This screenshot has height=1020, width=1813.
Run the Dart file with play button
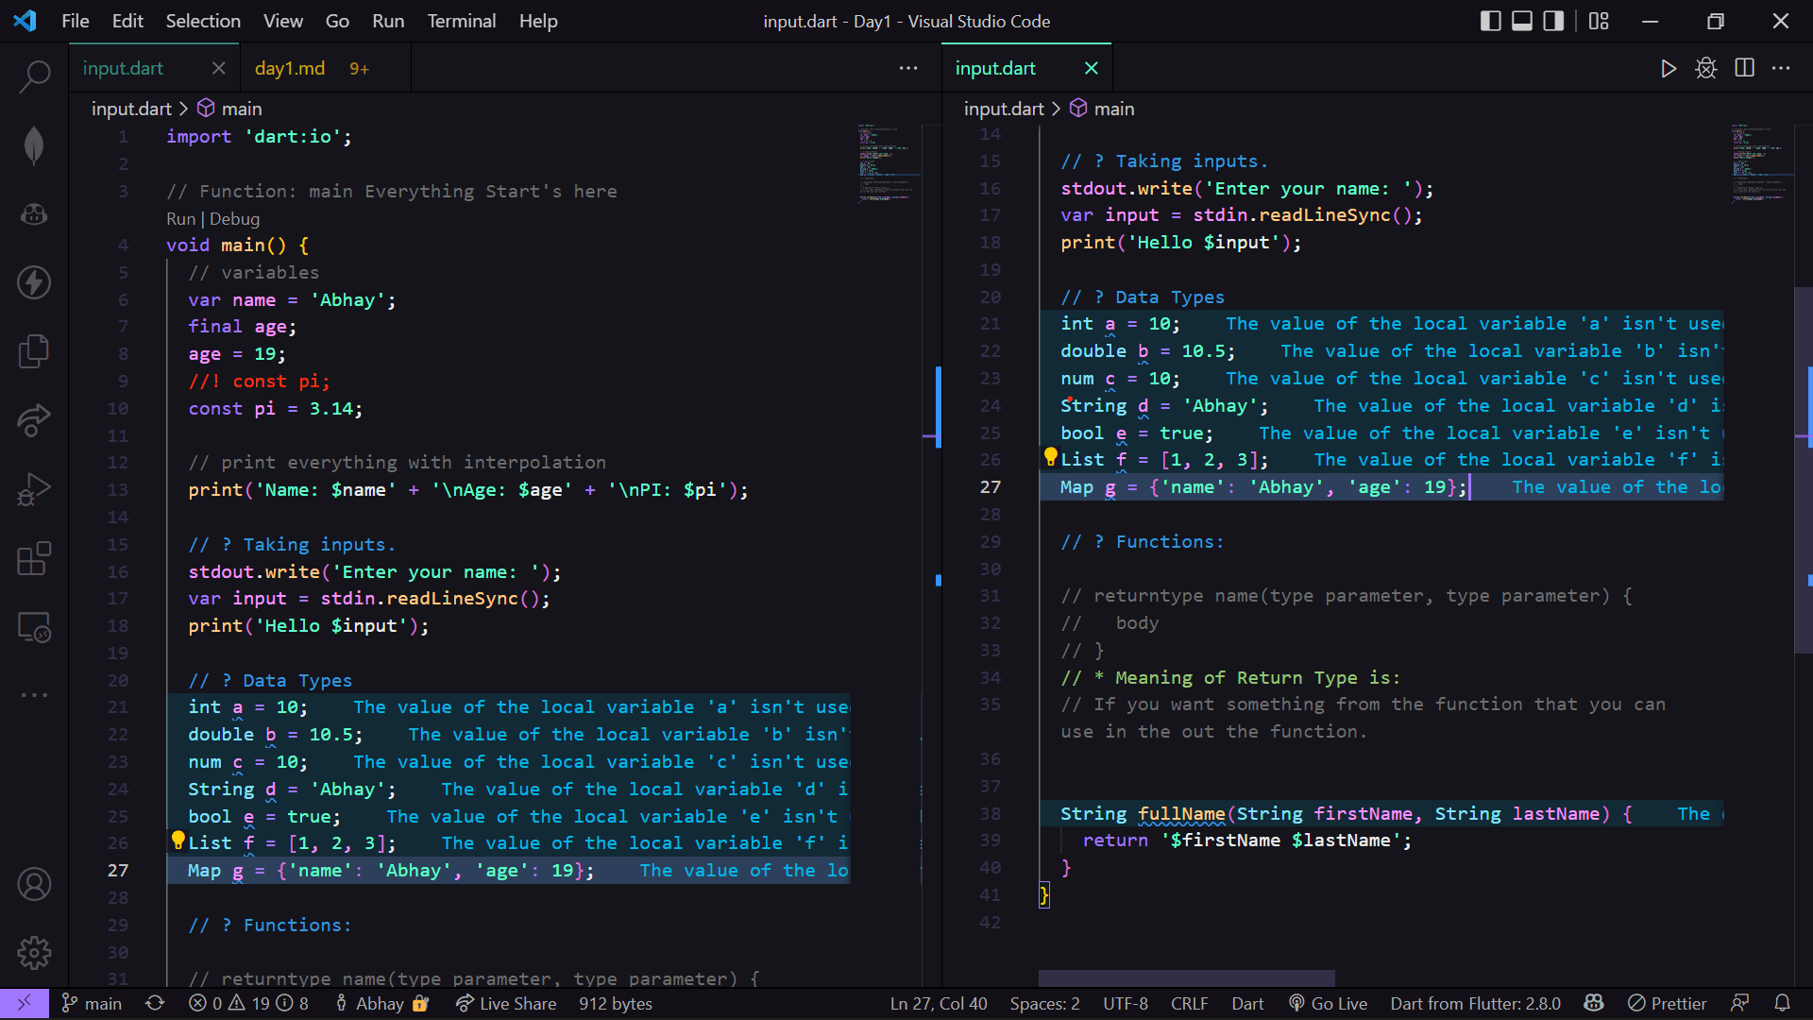pyautogui.click(x=1669, y=68)
